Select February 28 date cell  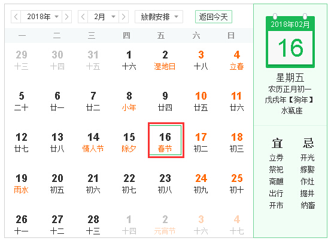(93, 225)
